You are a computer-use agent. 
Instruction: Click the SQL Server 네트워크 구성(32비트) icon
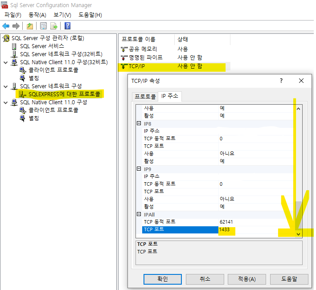coord(14,54)
